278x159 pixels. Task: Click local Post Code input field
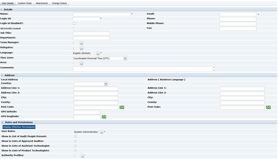(96, 107)
